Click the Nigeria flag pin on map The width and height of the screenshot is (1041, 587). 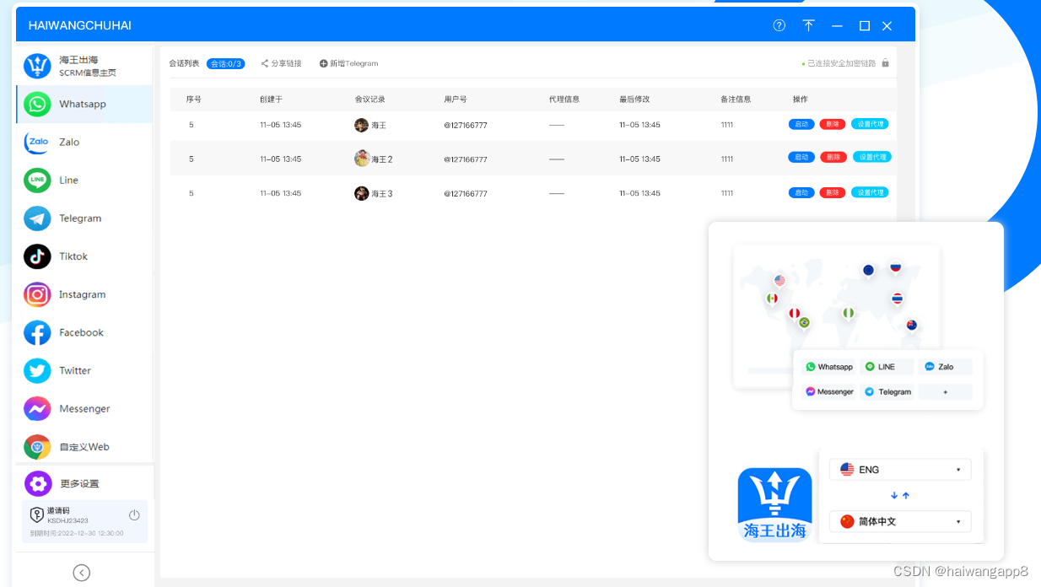click(x=849, y=313)
